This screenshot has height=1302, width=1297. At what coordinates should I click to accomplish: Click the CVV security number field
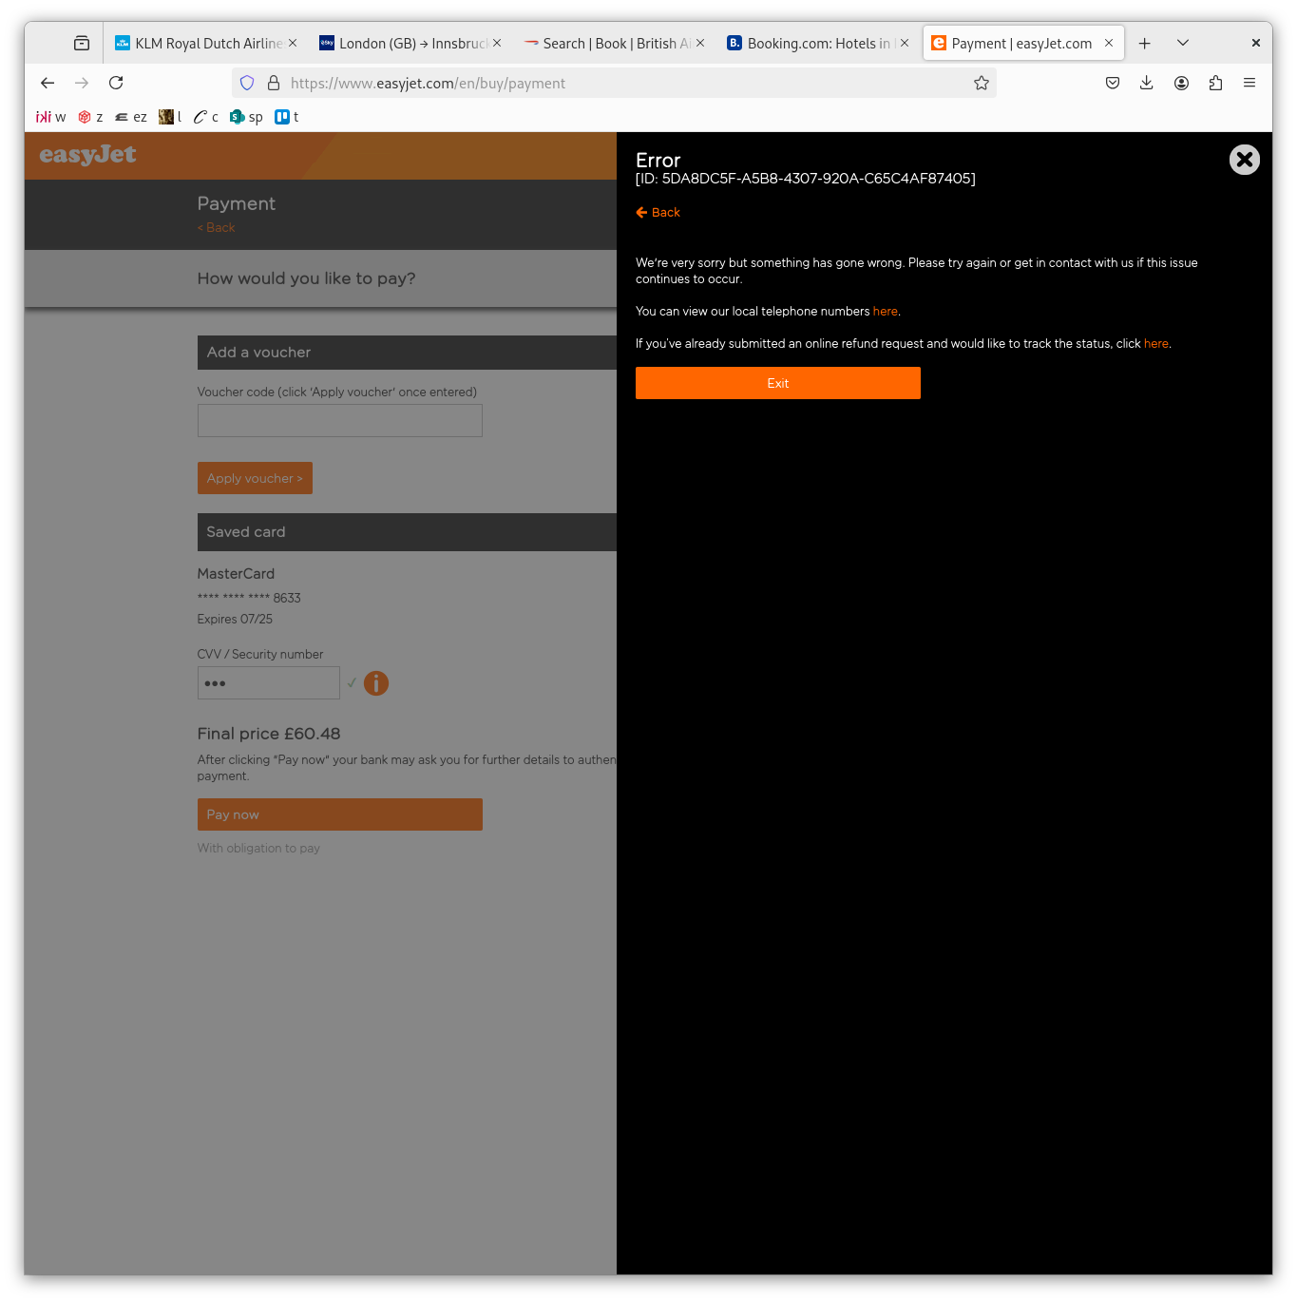pos(268,683)
